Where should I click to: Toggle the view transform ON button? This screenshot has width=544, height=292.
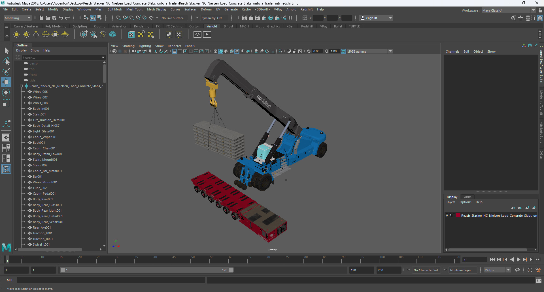[343, 51]
